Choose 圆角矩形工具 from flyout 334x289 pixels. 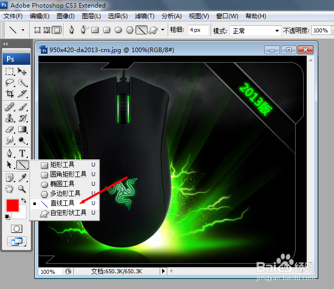(65, 174)
